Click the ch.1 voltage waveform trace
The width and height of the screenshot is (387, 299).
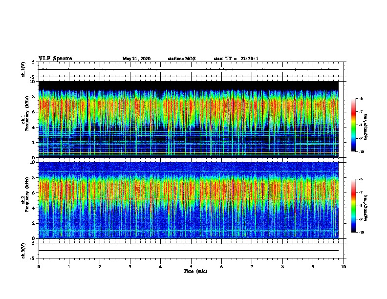189,69
